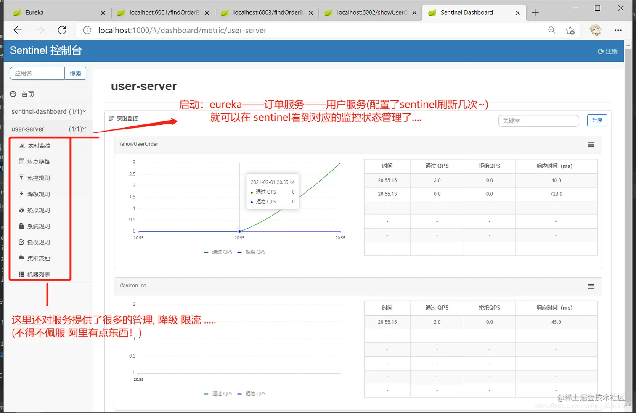Close the Eureka tab

click(x=103, y=13)
